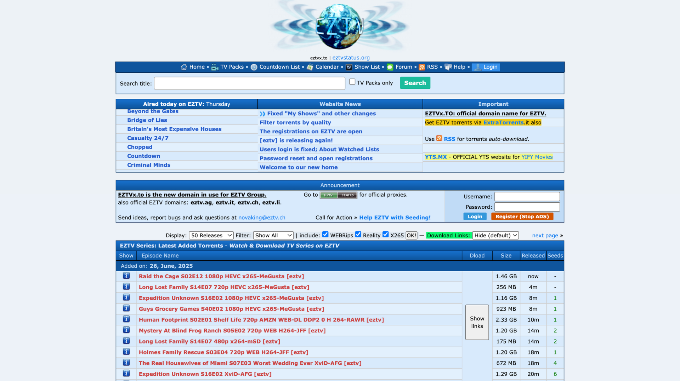Open the RSS feed icon in the navbar
The image size is (680, 382).
pyautogui.click(x=422, y=67)
